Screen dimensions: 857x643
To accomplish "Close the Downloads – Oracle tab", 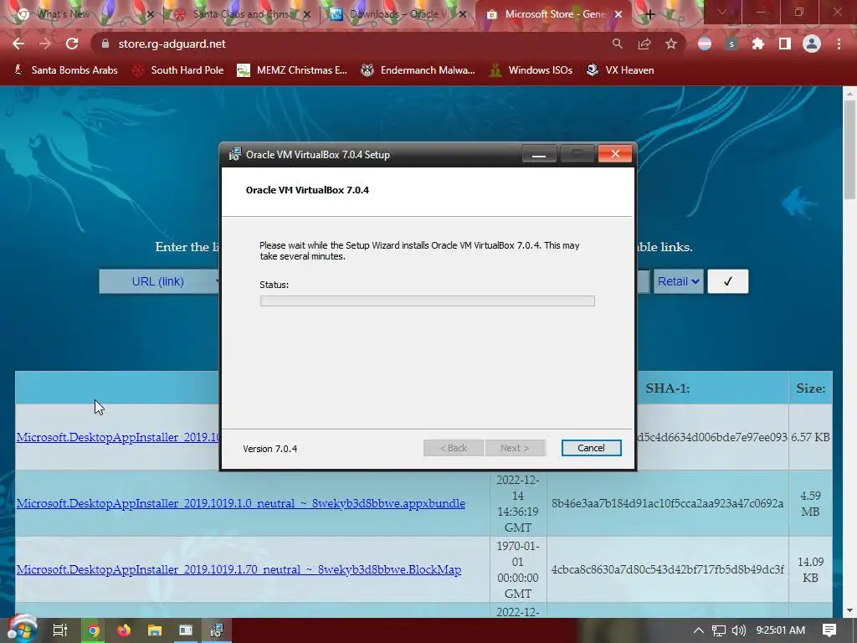I will pyautogui.click(x=463, y=14).
